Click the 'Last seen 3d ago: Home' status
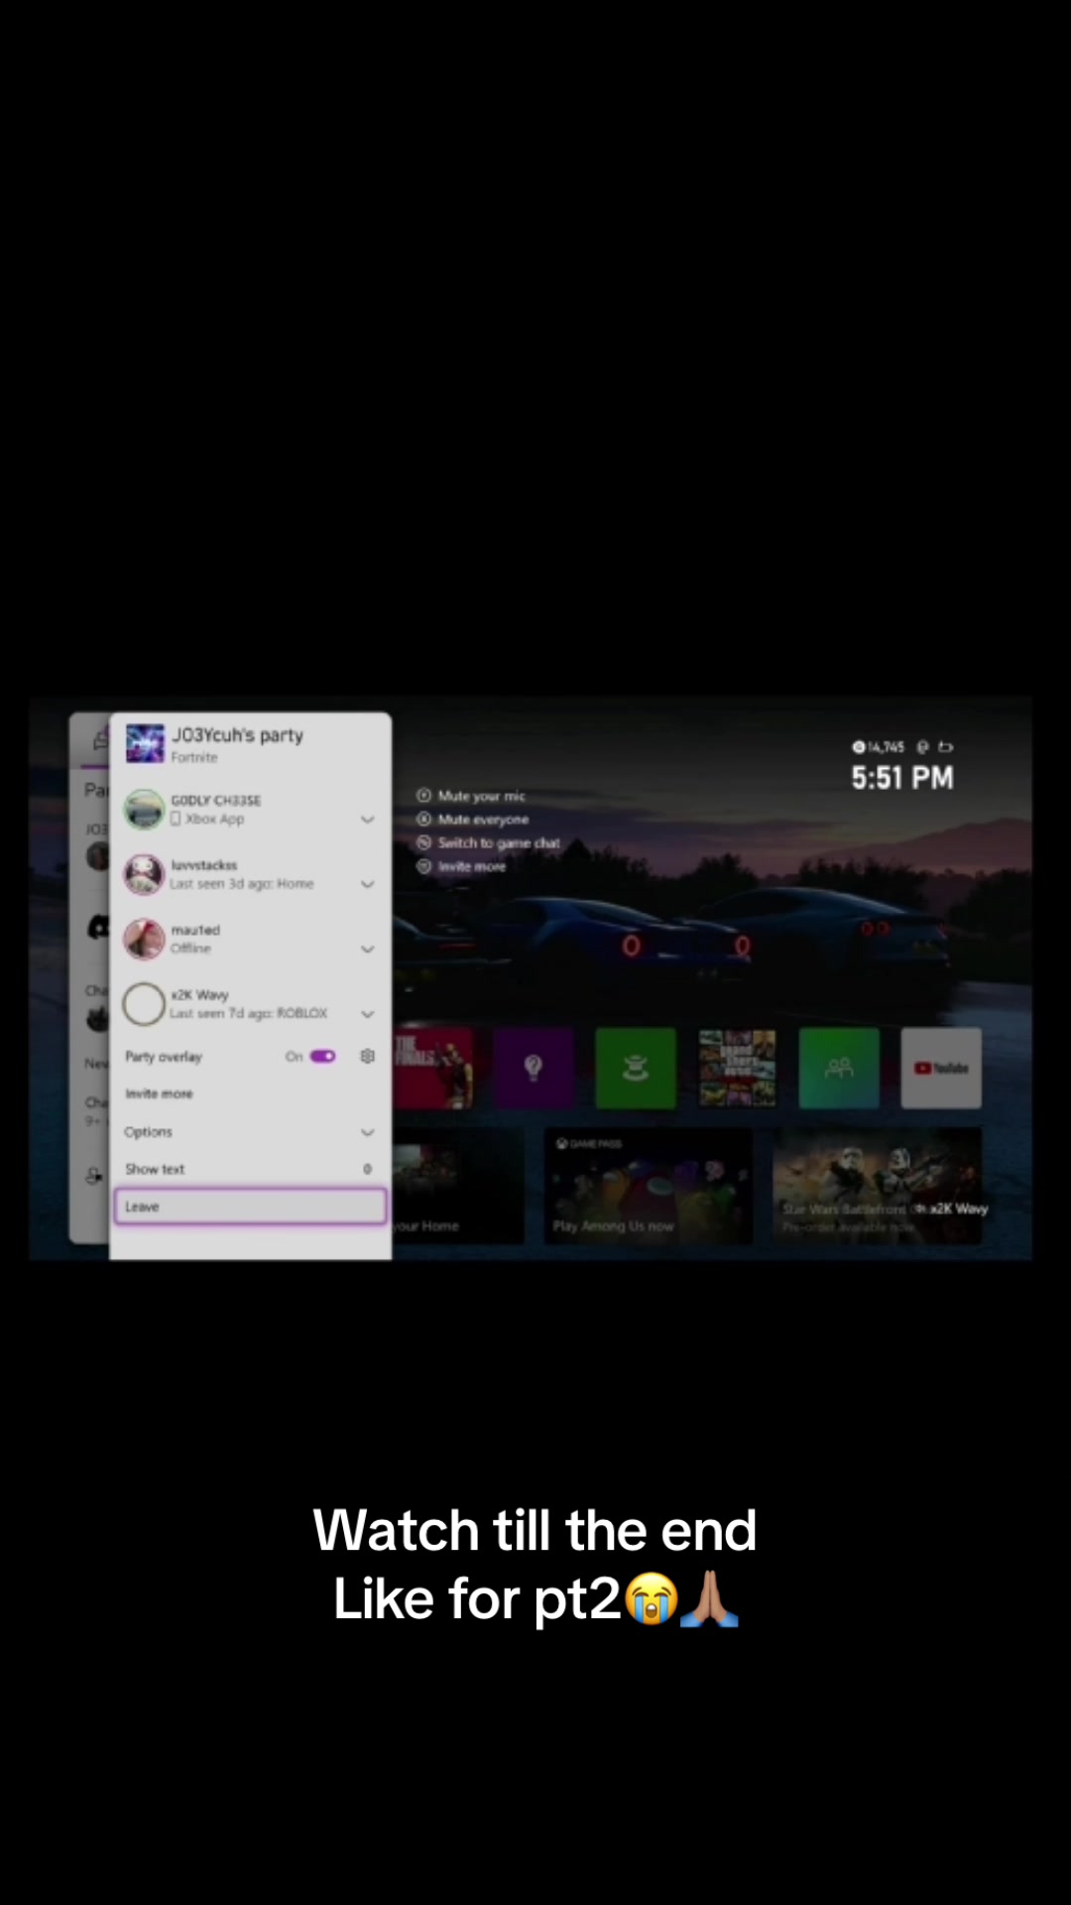 point(242,883)
